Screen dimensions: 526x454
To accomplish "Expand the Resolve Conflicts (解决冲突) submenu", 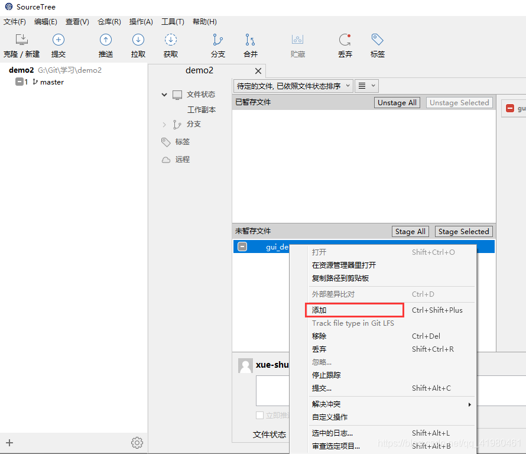I will (391, 404).
